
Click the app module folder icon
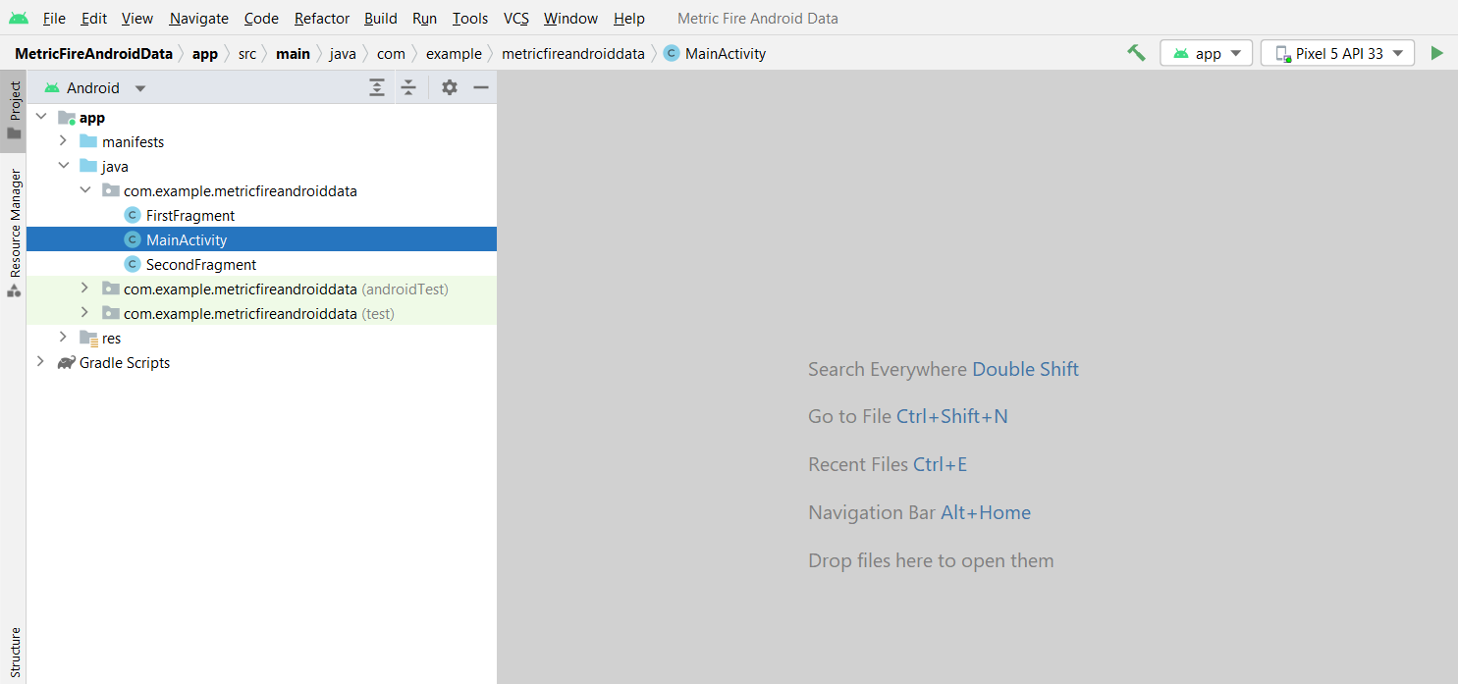point(67,117)
